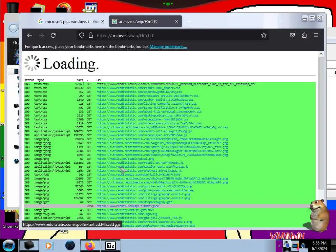
Task: Open the premium-title.png link
Action: (x=145, y=190)
